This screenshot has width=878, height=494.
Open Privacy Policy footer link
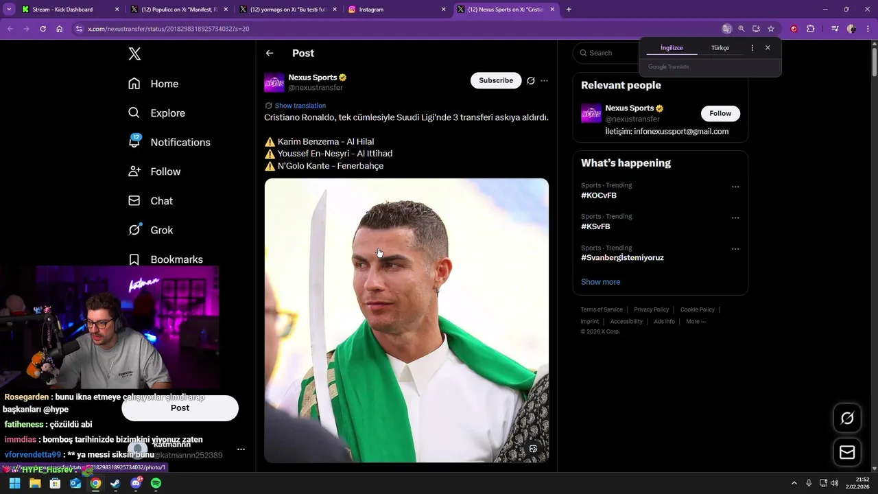click(x=651, y=309)
